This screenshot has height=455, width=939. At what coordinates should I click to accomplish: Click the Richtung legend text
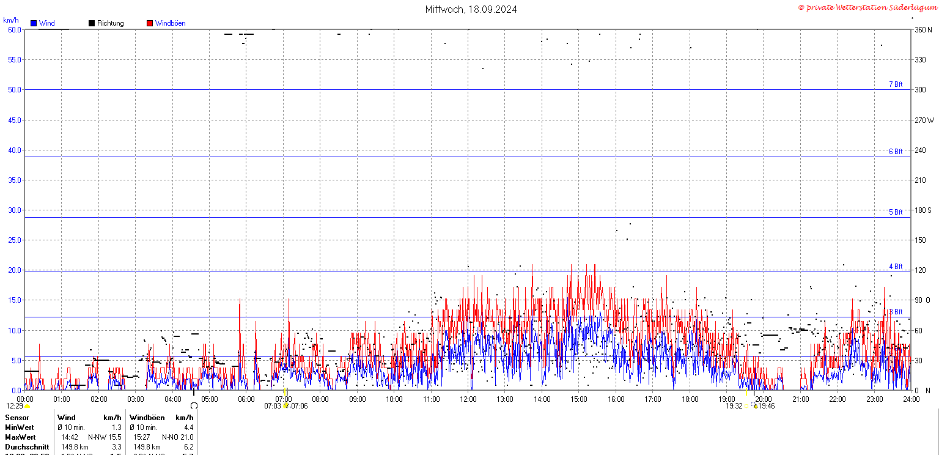click(111, 23)
